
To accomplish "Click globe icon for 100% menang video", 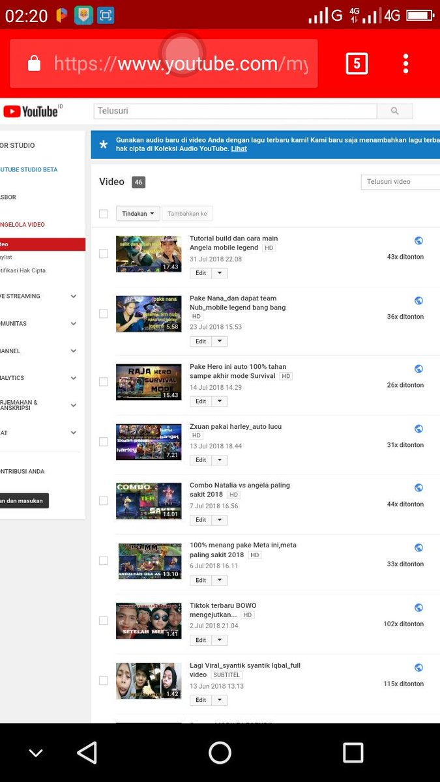I will (x=418, y=547).
